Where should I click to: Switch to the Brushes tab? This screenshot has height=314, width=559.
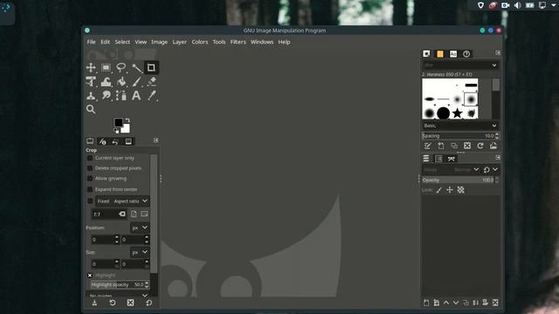(x=426, y=54)
